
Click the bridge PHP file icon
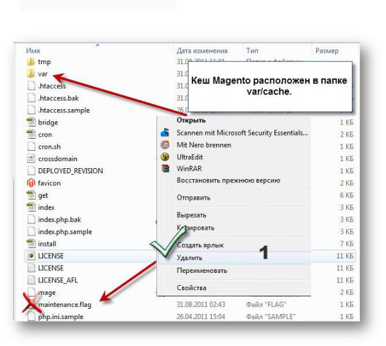[x=31, y=122]
